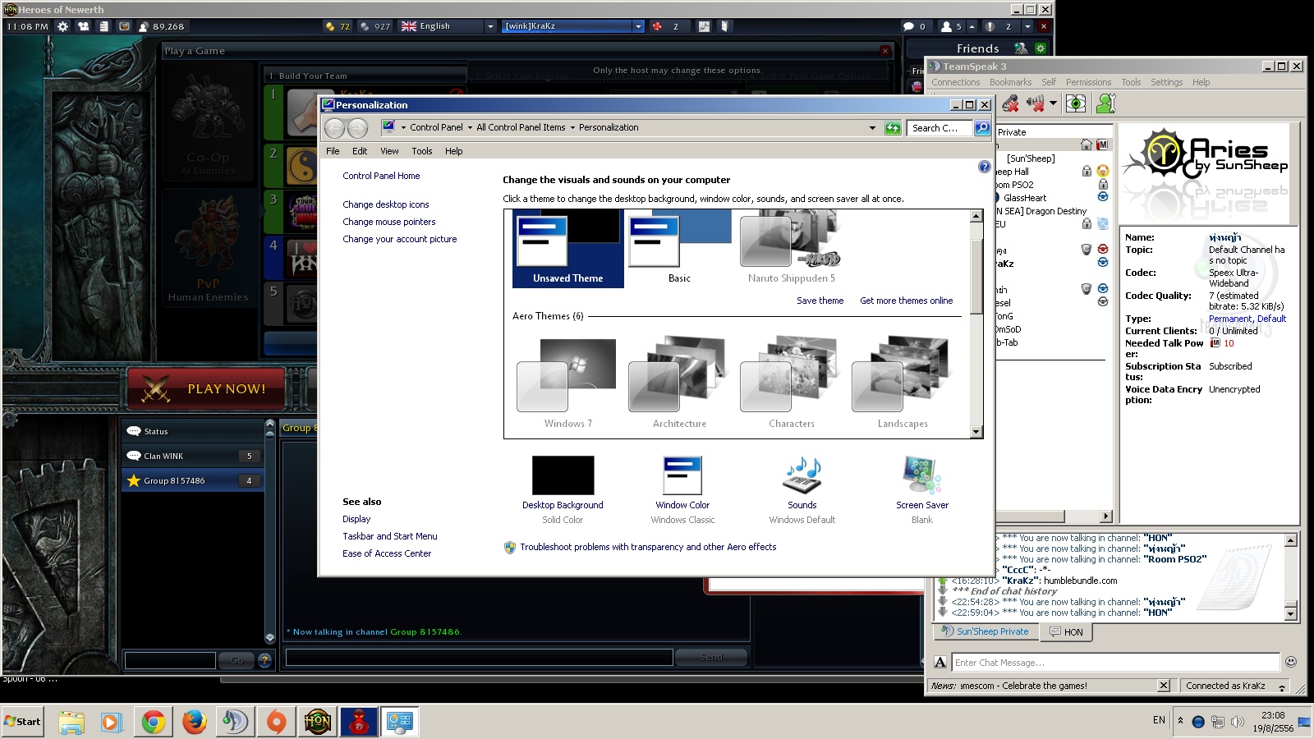Toggle microphone mute in TeamSpeak toolbar
The width and height of the screenshot is (1314, 739).
pyautogui.click(x=1011, y=103)
